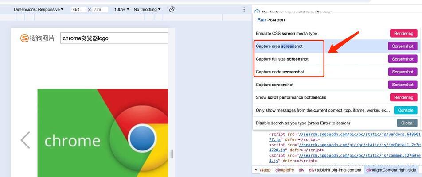The width and height of the screenshot is (422, 177).
Task: Grab the viewport resize handle bar
Action: click(x=172, y=154)
